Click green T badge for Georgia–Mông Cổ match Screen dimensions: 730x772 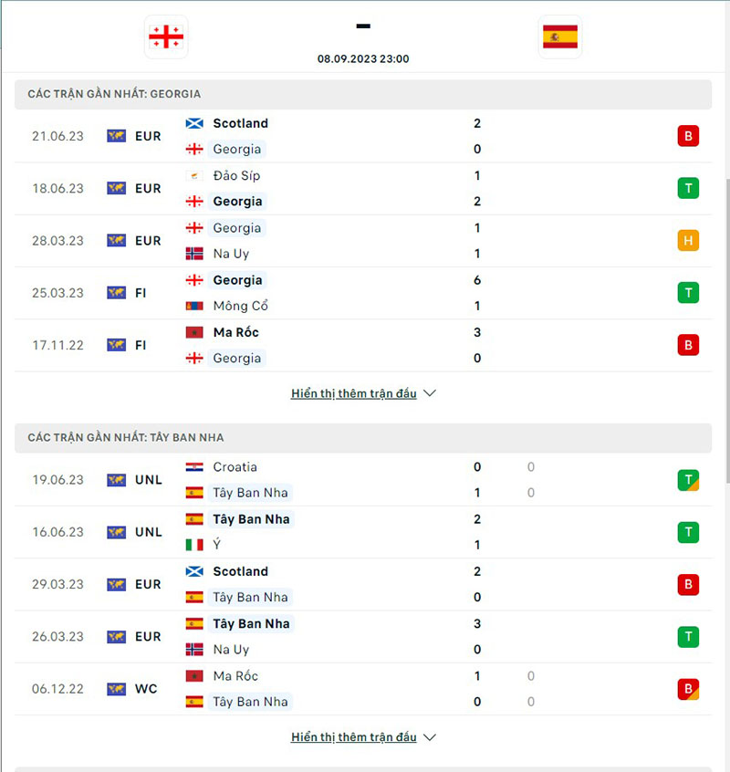[x=687, y=293]
